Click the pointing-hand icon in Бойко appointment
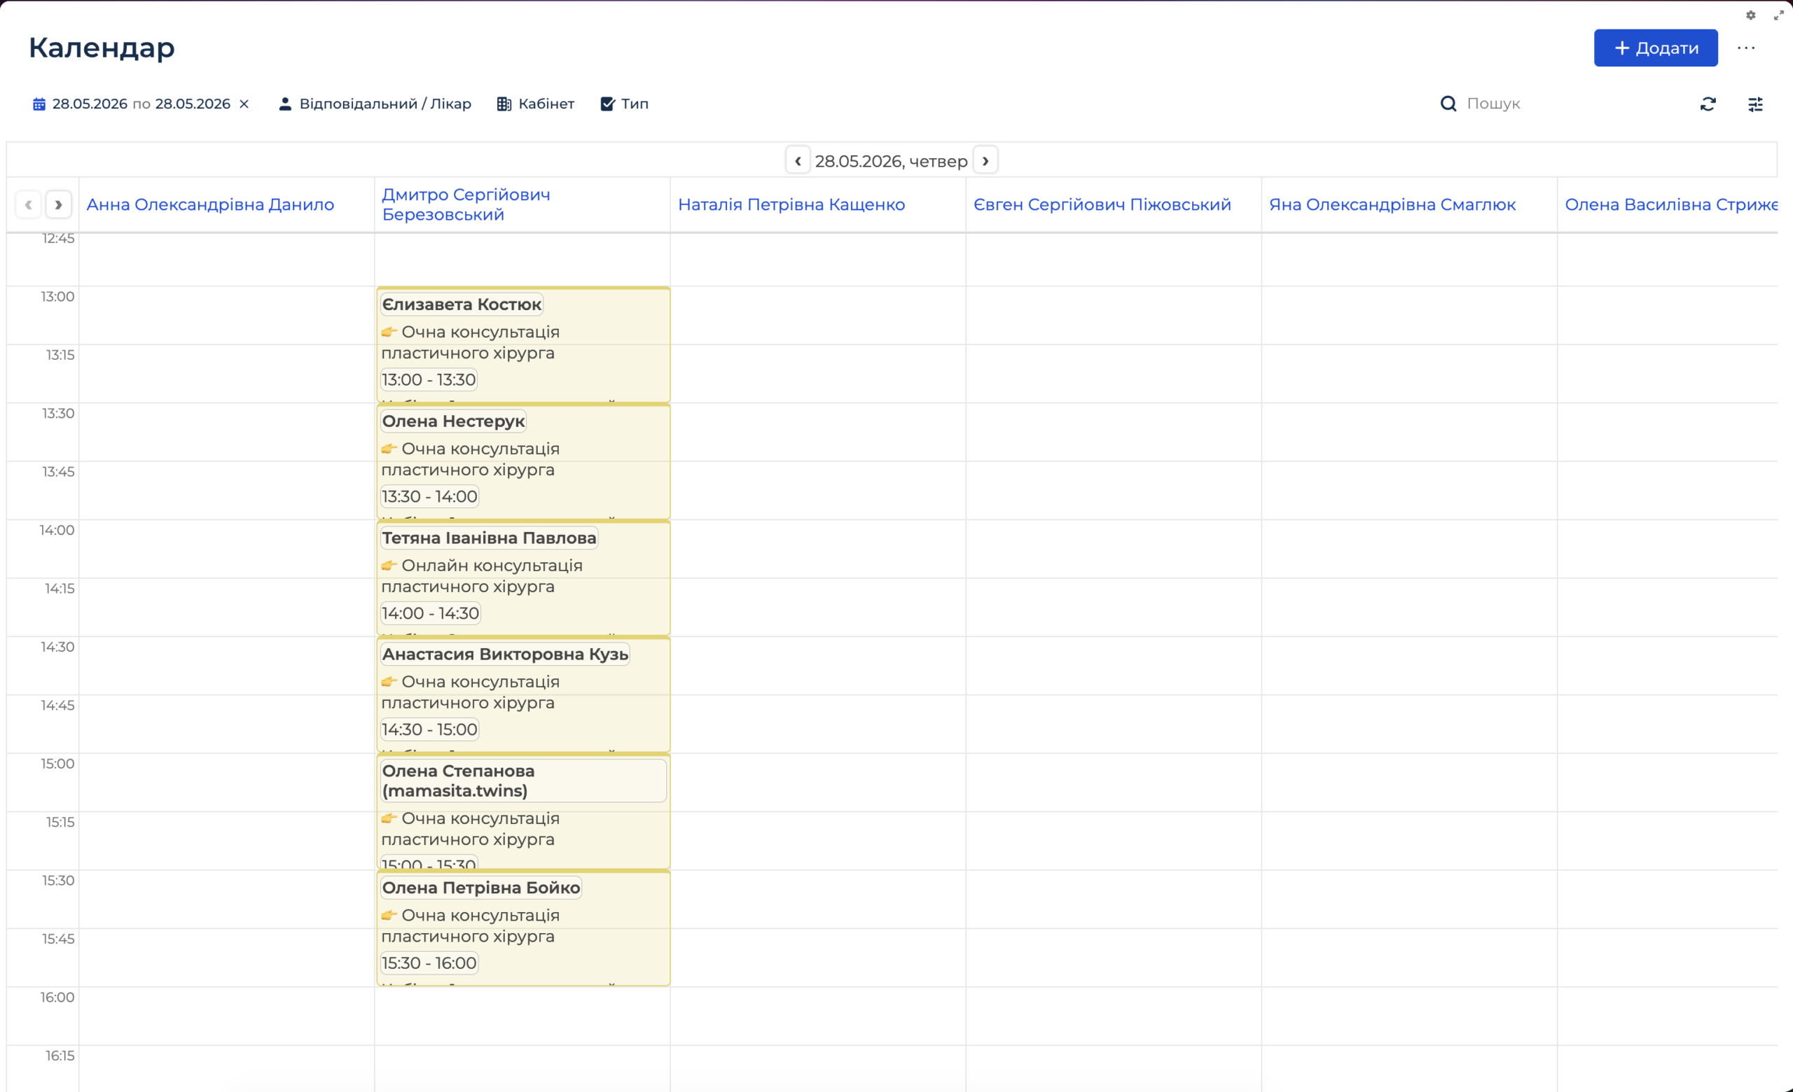The width and height of the screenshot is (1793, 1092). pyautogui.click(x=389, y=916)
